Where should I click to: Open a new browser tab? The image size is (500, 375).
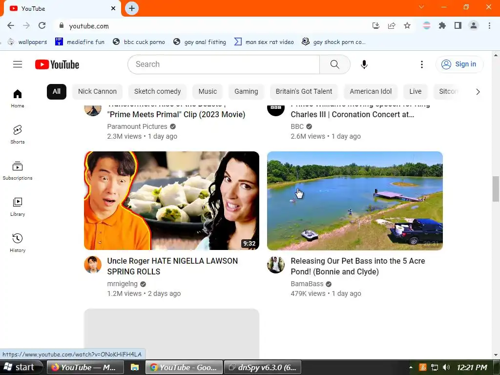pyautogui.click(x=132, y=8)
